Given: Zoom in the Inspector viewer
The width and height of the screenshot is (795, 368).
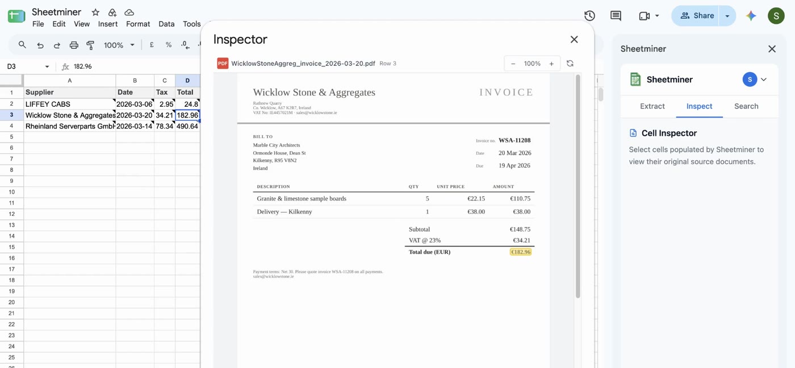Looking at the screenshot, I should click(551, 64).
